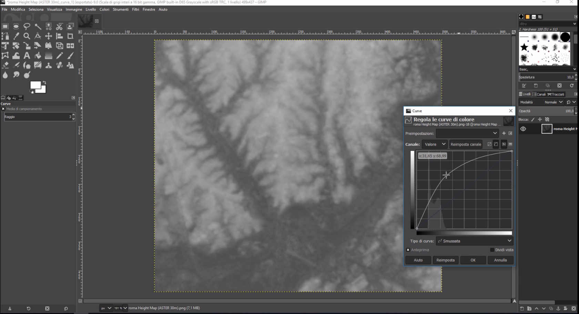
Task: Select the Measure compass tool
Action: tap(38, 36)
